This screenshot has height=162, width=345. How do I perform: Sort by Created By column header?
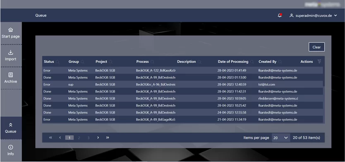point(268,62)
